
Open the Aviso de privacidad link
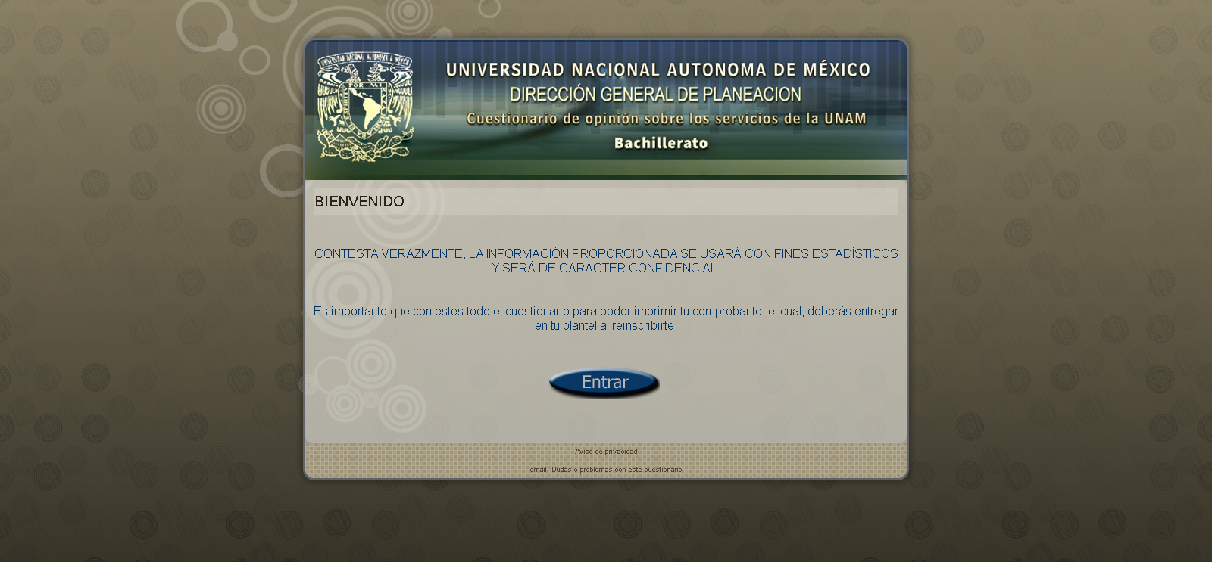tap(606, 452)
